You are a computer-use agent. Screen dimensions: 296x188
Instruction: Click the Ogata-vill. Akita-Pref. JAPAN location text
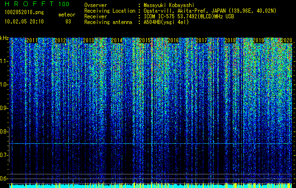coord(210,11)
